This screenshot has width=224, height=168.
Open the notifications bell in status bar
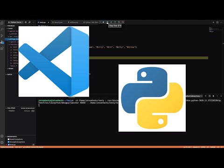[222, 147]
